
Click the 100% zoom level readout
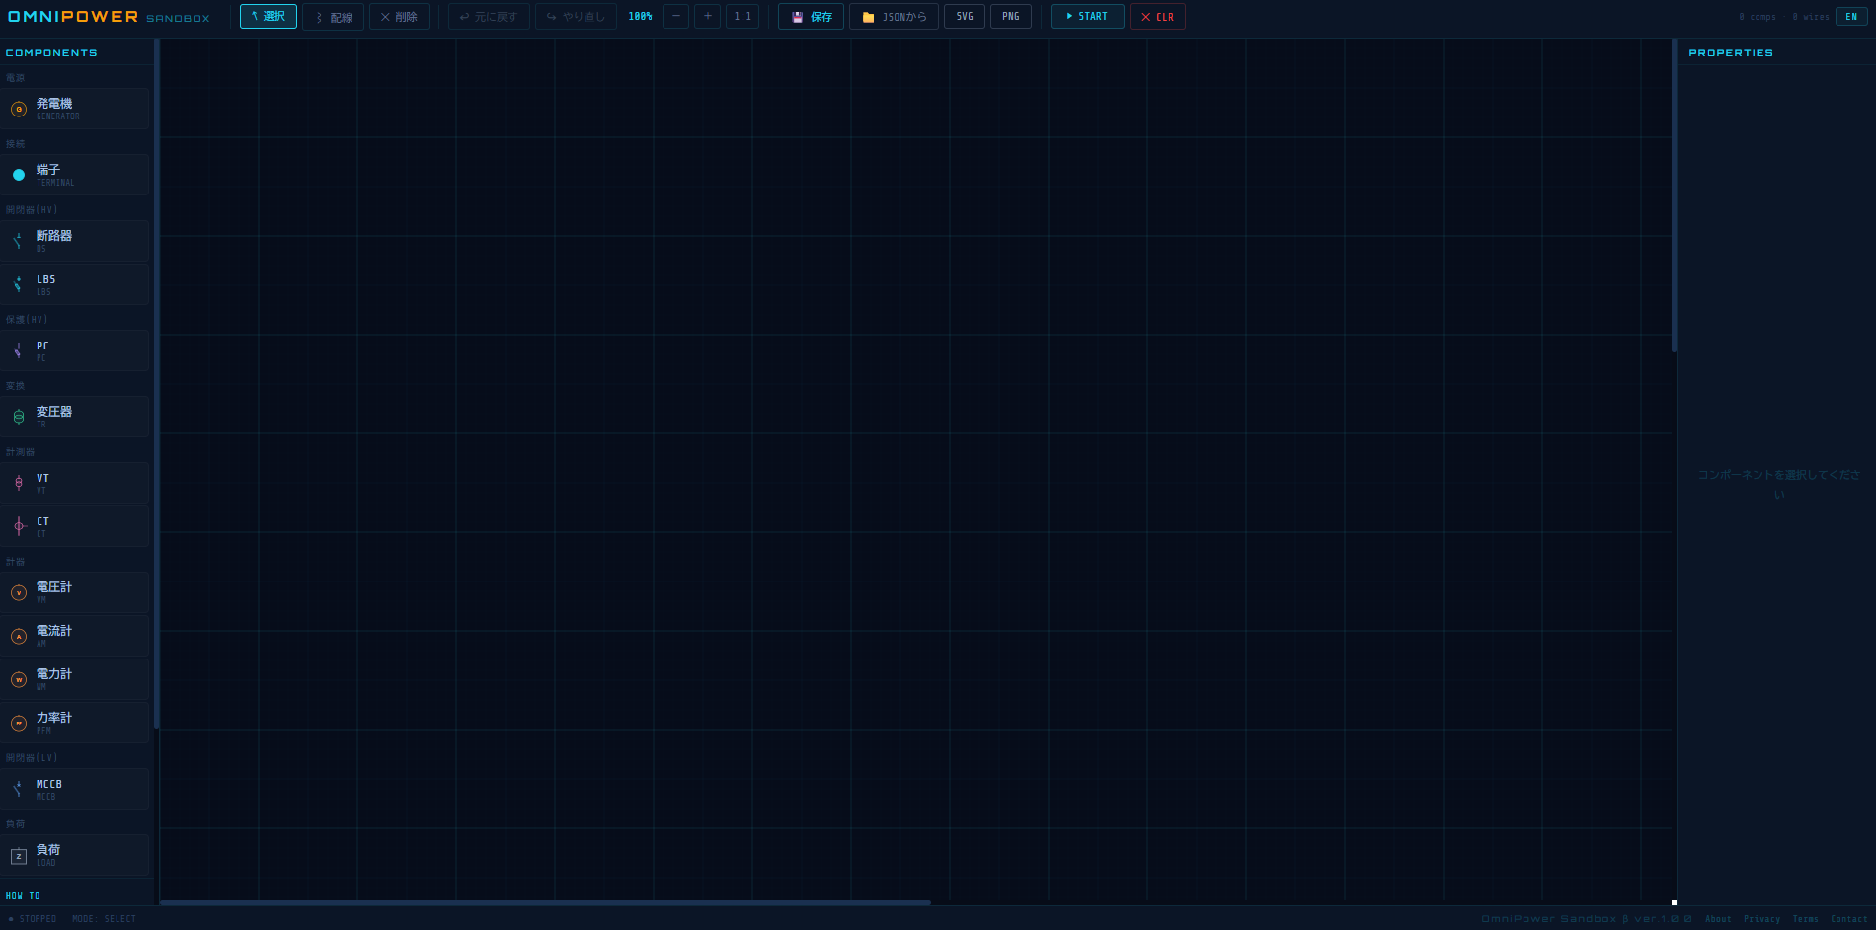pyautogui.click(x=640, y=17)
